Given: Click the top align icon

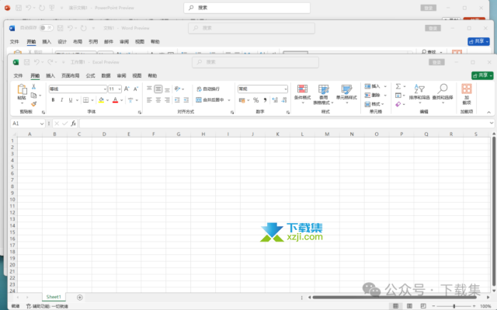Looking at the screenshot, I should tap(149, 89).
